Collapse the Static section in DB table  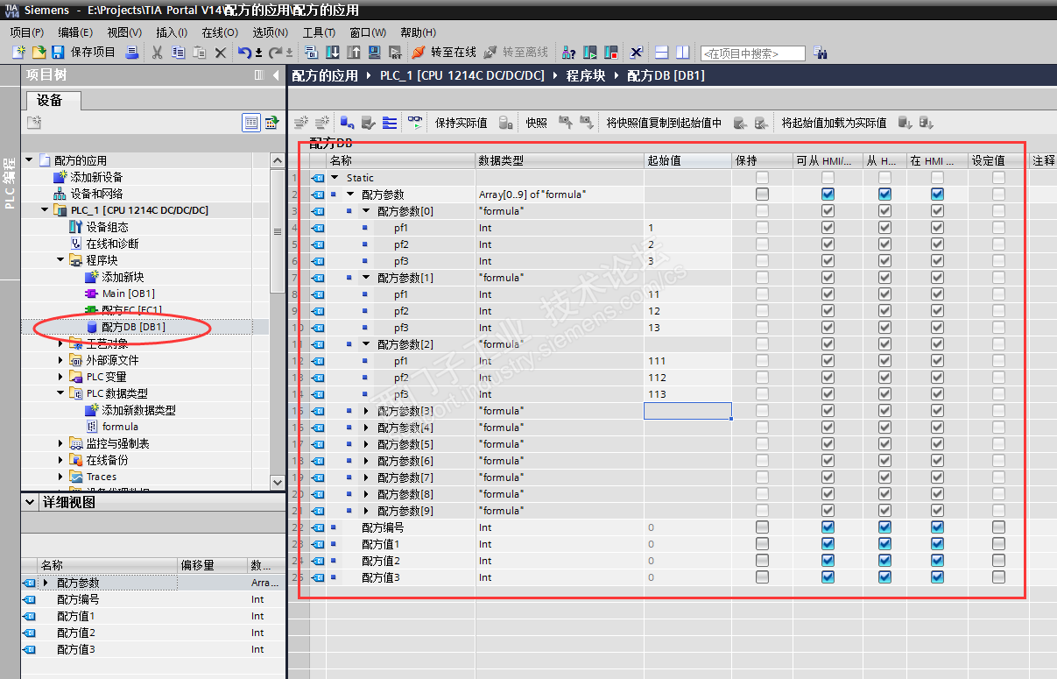coord(335,178)
